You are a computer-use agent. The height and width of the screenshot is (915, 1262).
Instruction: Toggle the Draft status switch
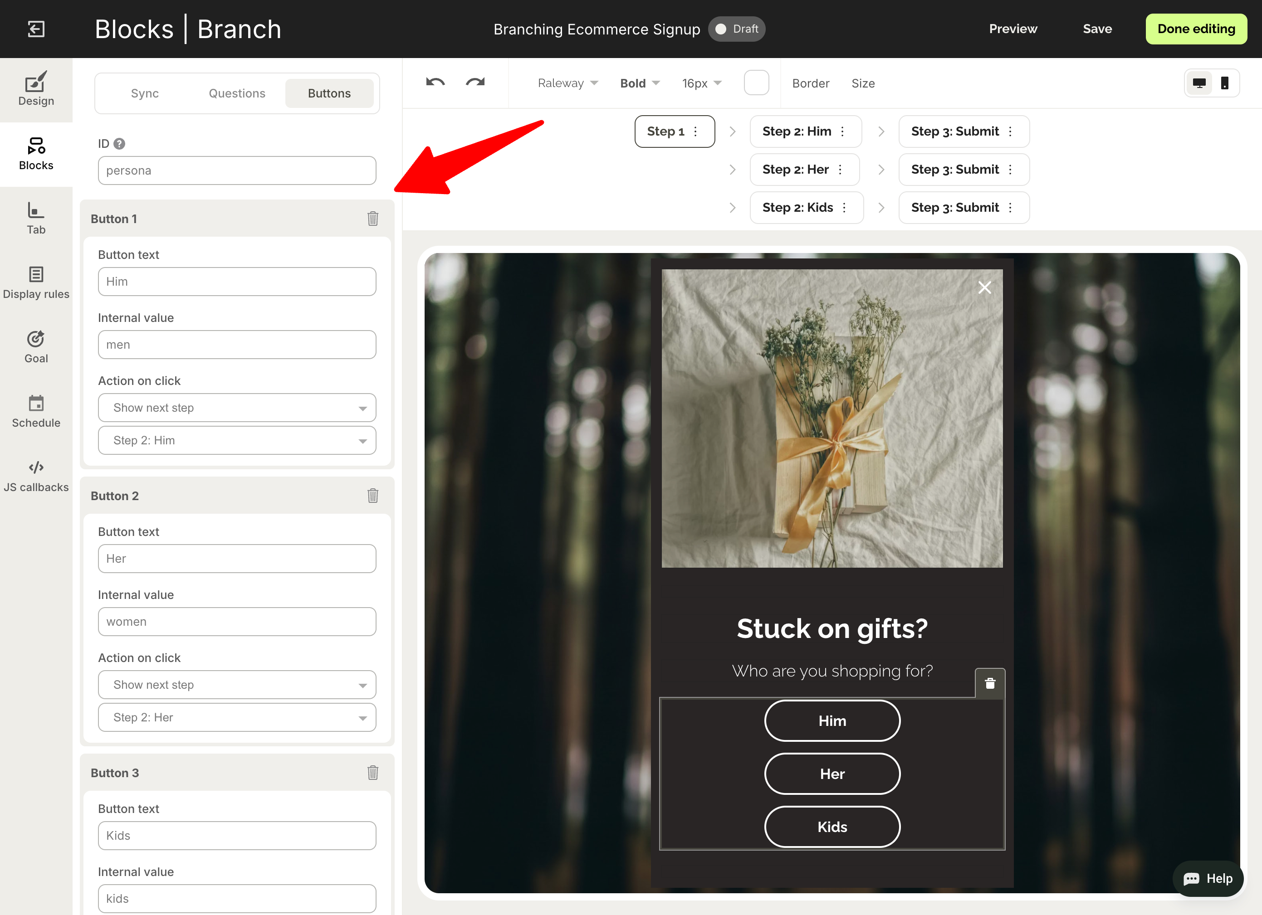click(736, 29)
